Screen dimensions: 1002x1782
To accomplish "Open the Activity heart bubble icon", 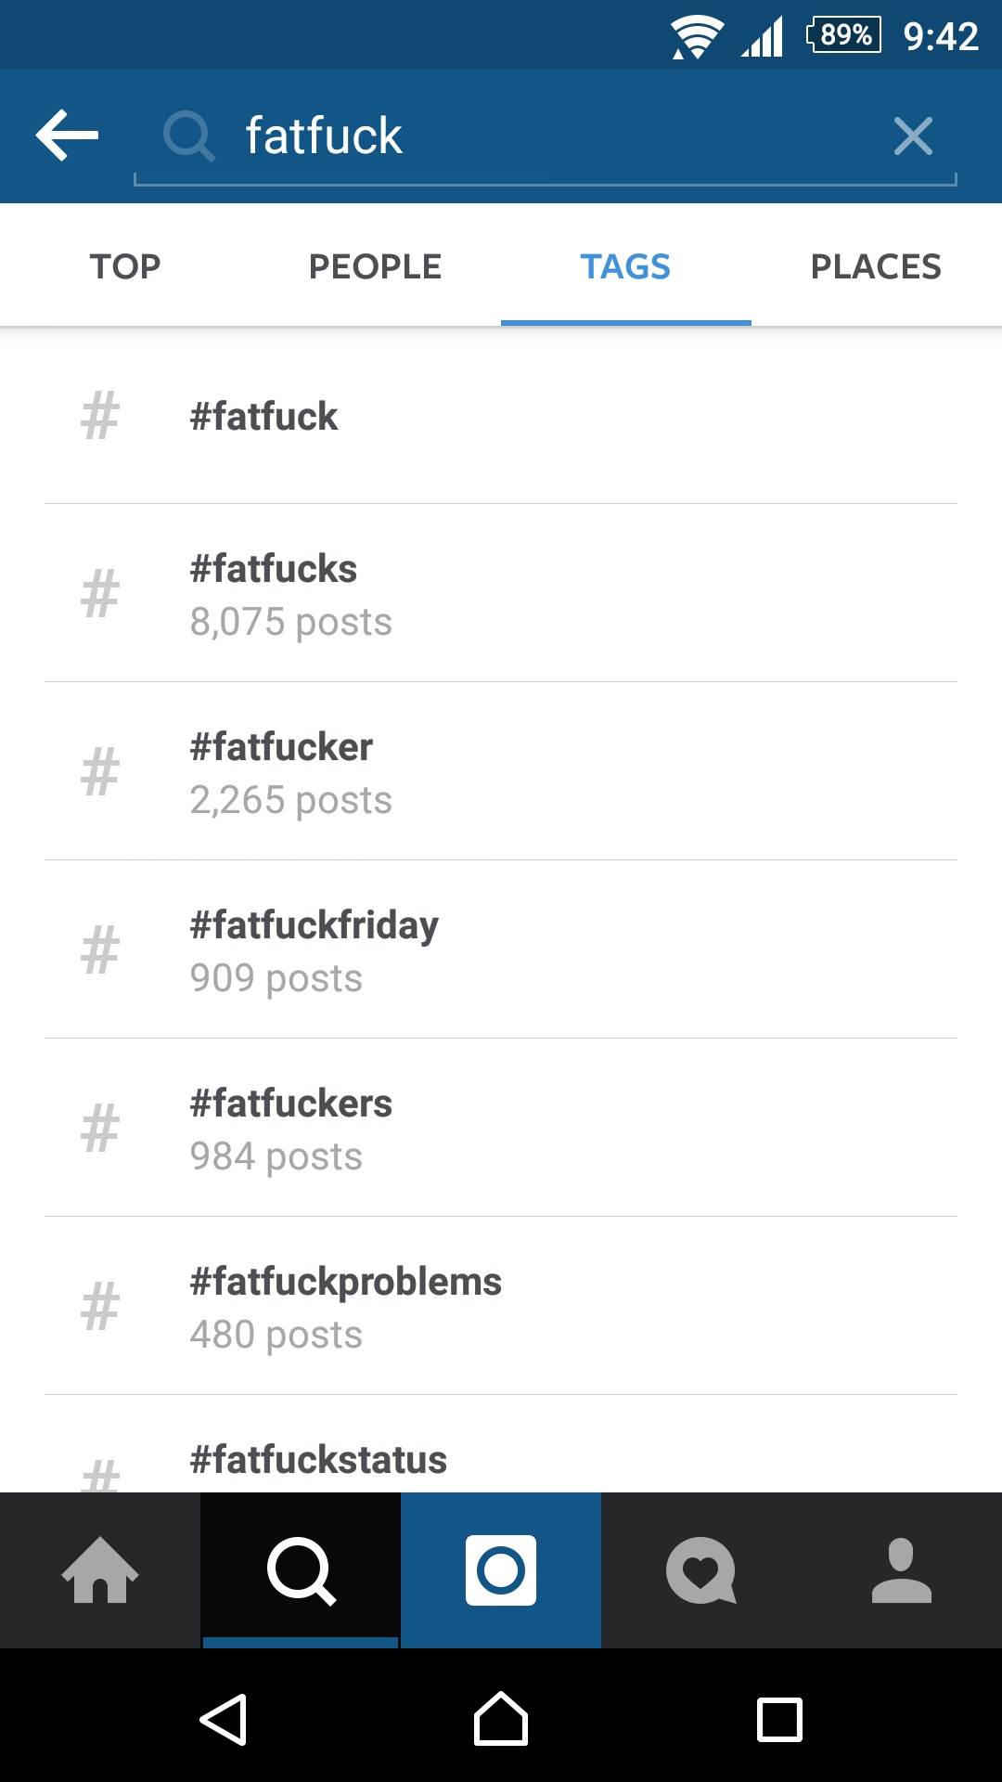I will pos(701,1570).
